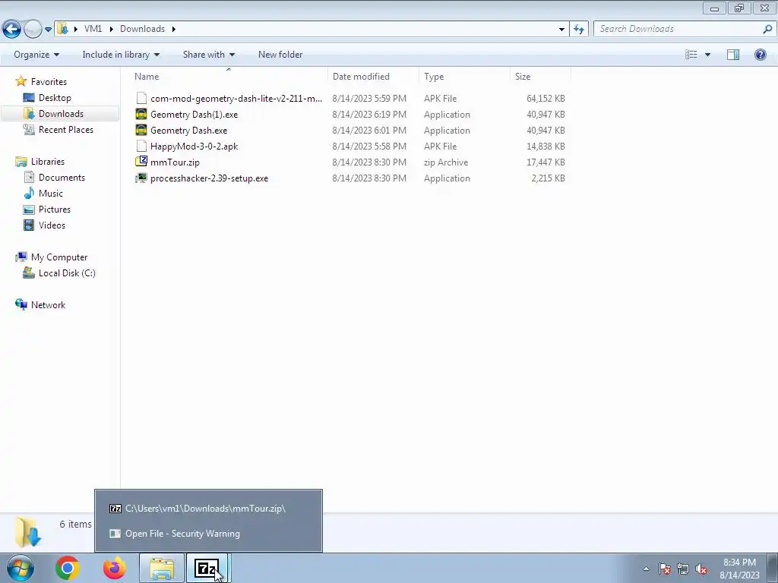
Task: Open the Documents library
Action: [62, 177]
